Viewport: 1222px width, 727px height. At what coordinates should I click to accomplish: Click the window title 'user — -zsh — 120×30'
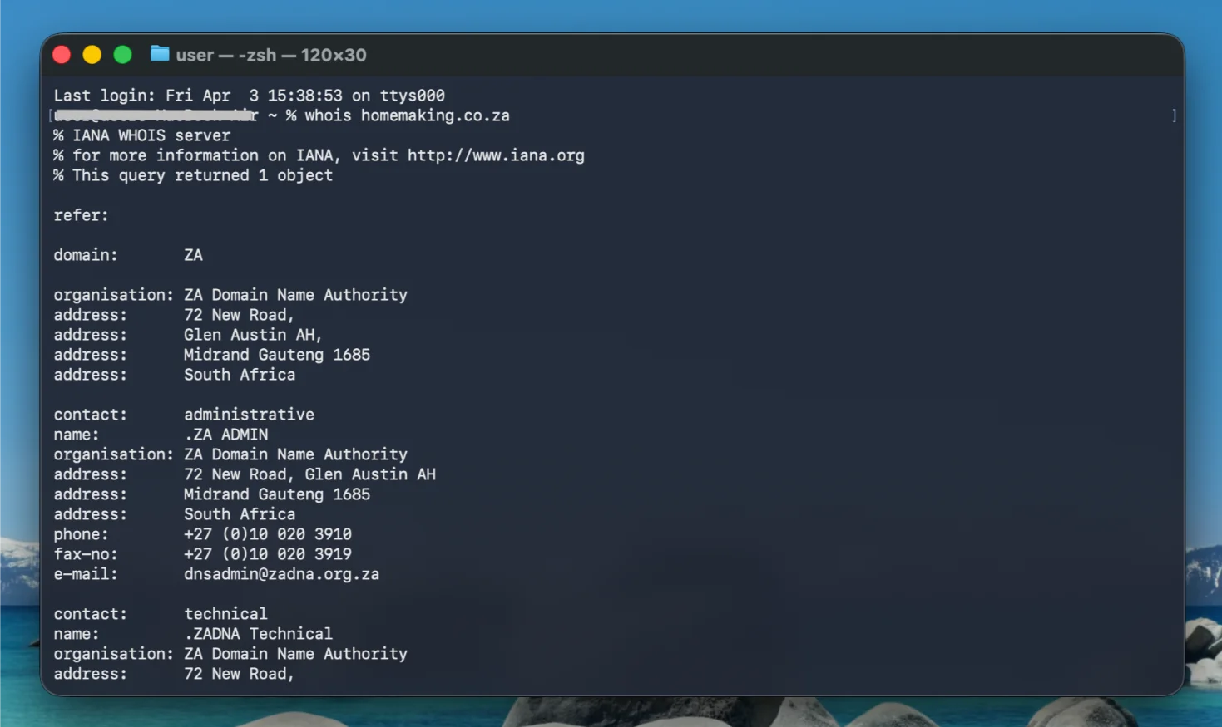click(271, 55)
